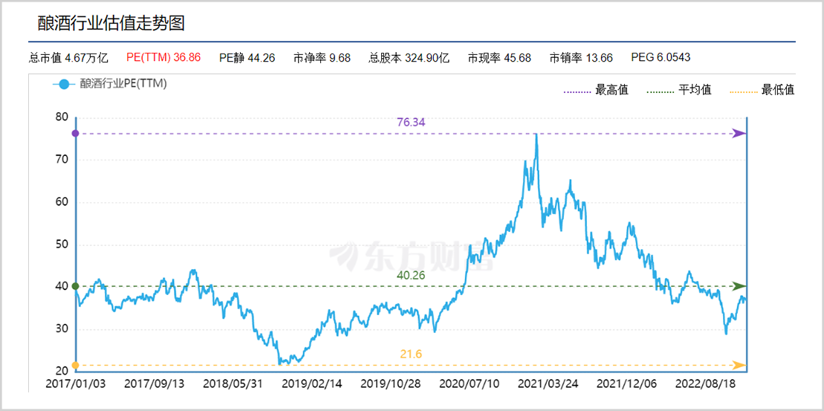Toggle the 平均值 legend entry
This screenshot has width=824, height=411.
click(679, 90)
